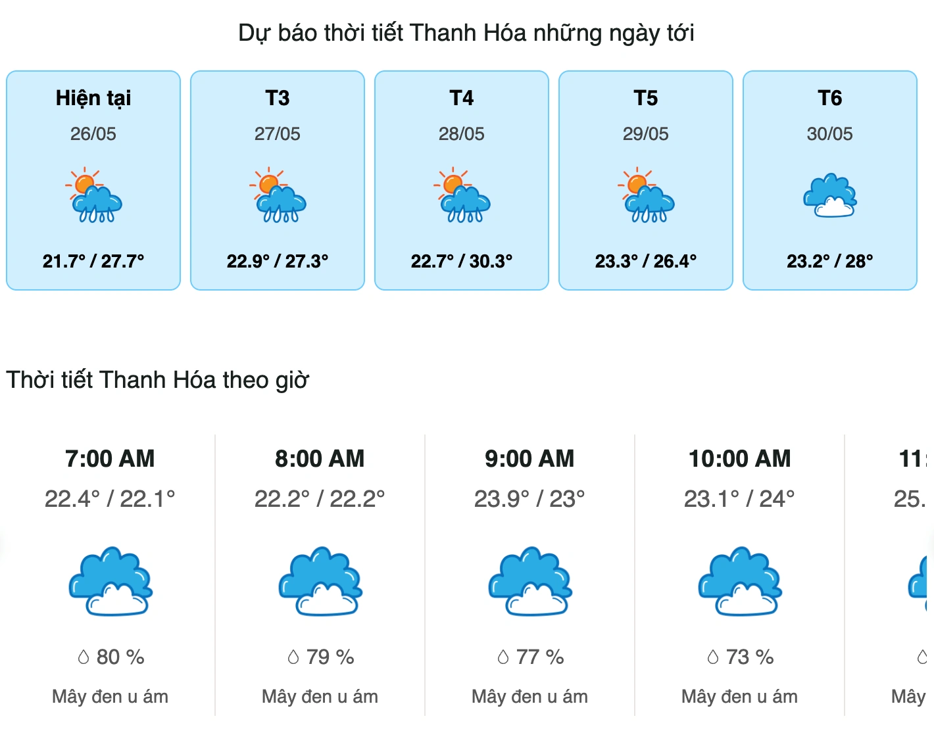Click the 22.7° / 30.3° temperature on T4
This screenshot has width=934, height=731.
pyautogui.click(x=462, y=261)
